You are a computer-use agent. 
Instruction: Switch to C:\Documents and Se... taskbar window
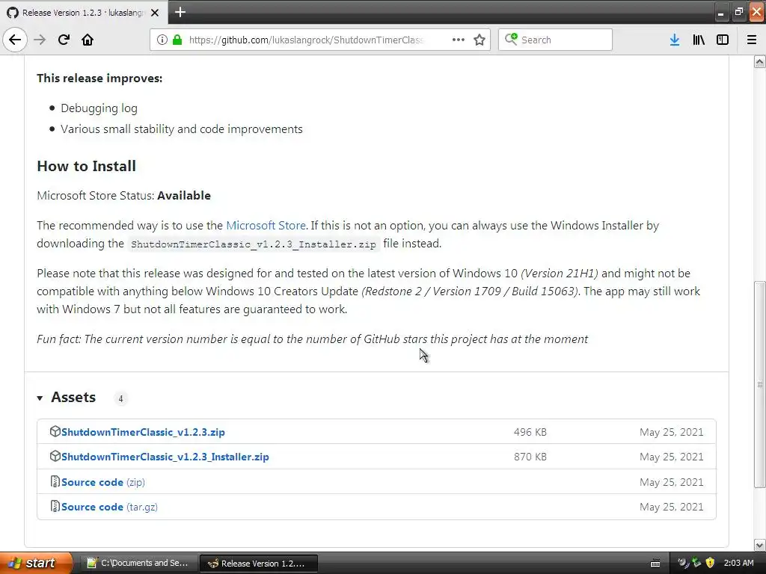coord(138,563)
